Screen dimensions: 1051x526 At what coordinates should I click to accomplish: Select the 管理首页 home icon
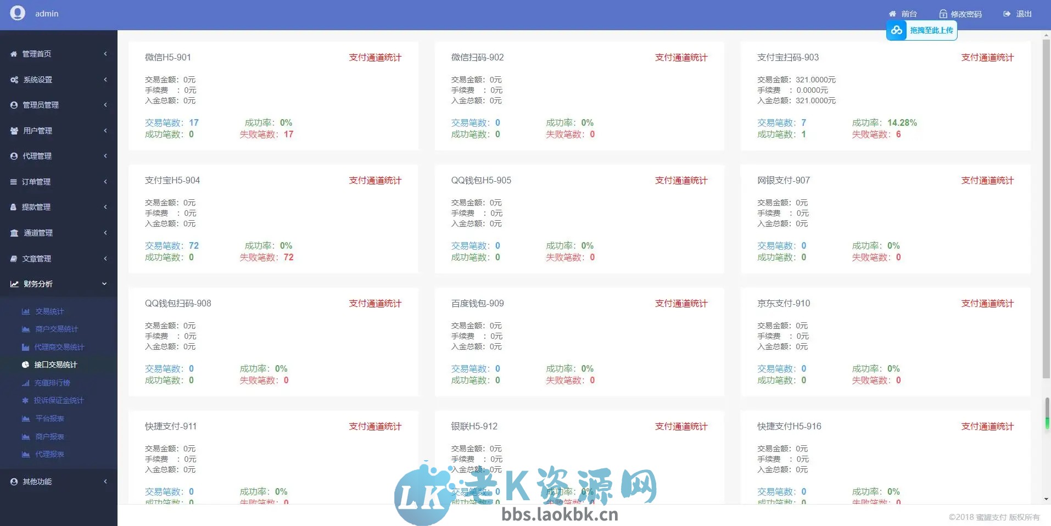pyautogui.click(x=14, y=54)
